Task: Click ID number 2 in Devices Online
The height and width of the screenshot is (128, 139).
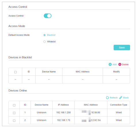Action: coord(25,120)
